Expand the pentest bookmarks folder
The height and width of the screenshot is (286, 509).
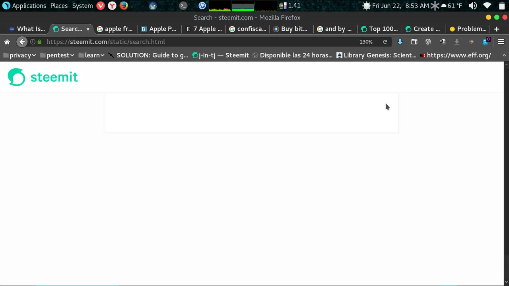coord(57,55)
